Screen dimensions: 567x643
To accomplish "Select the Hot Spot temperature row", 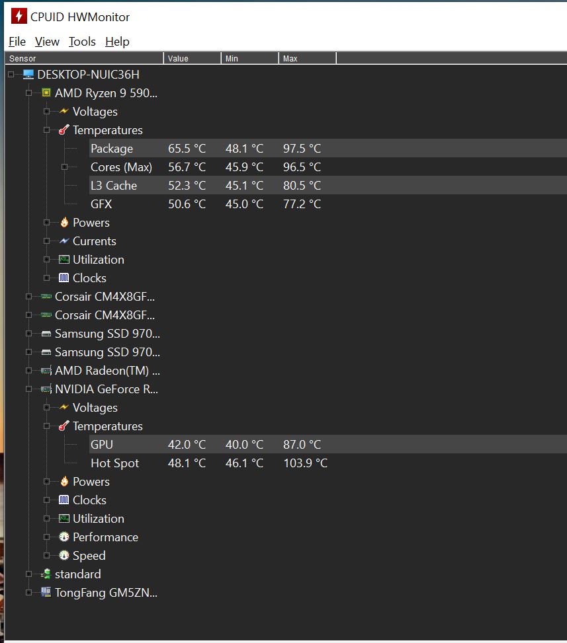I will point(327,463).
